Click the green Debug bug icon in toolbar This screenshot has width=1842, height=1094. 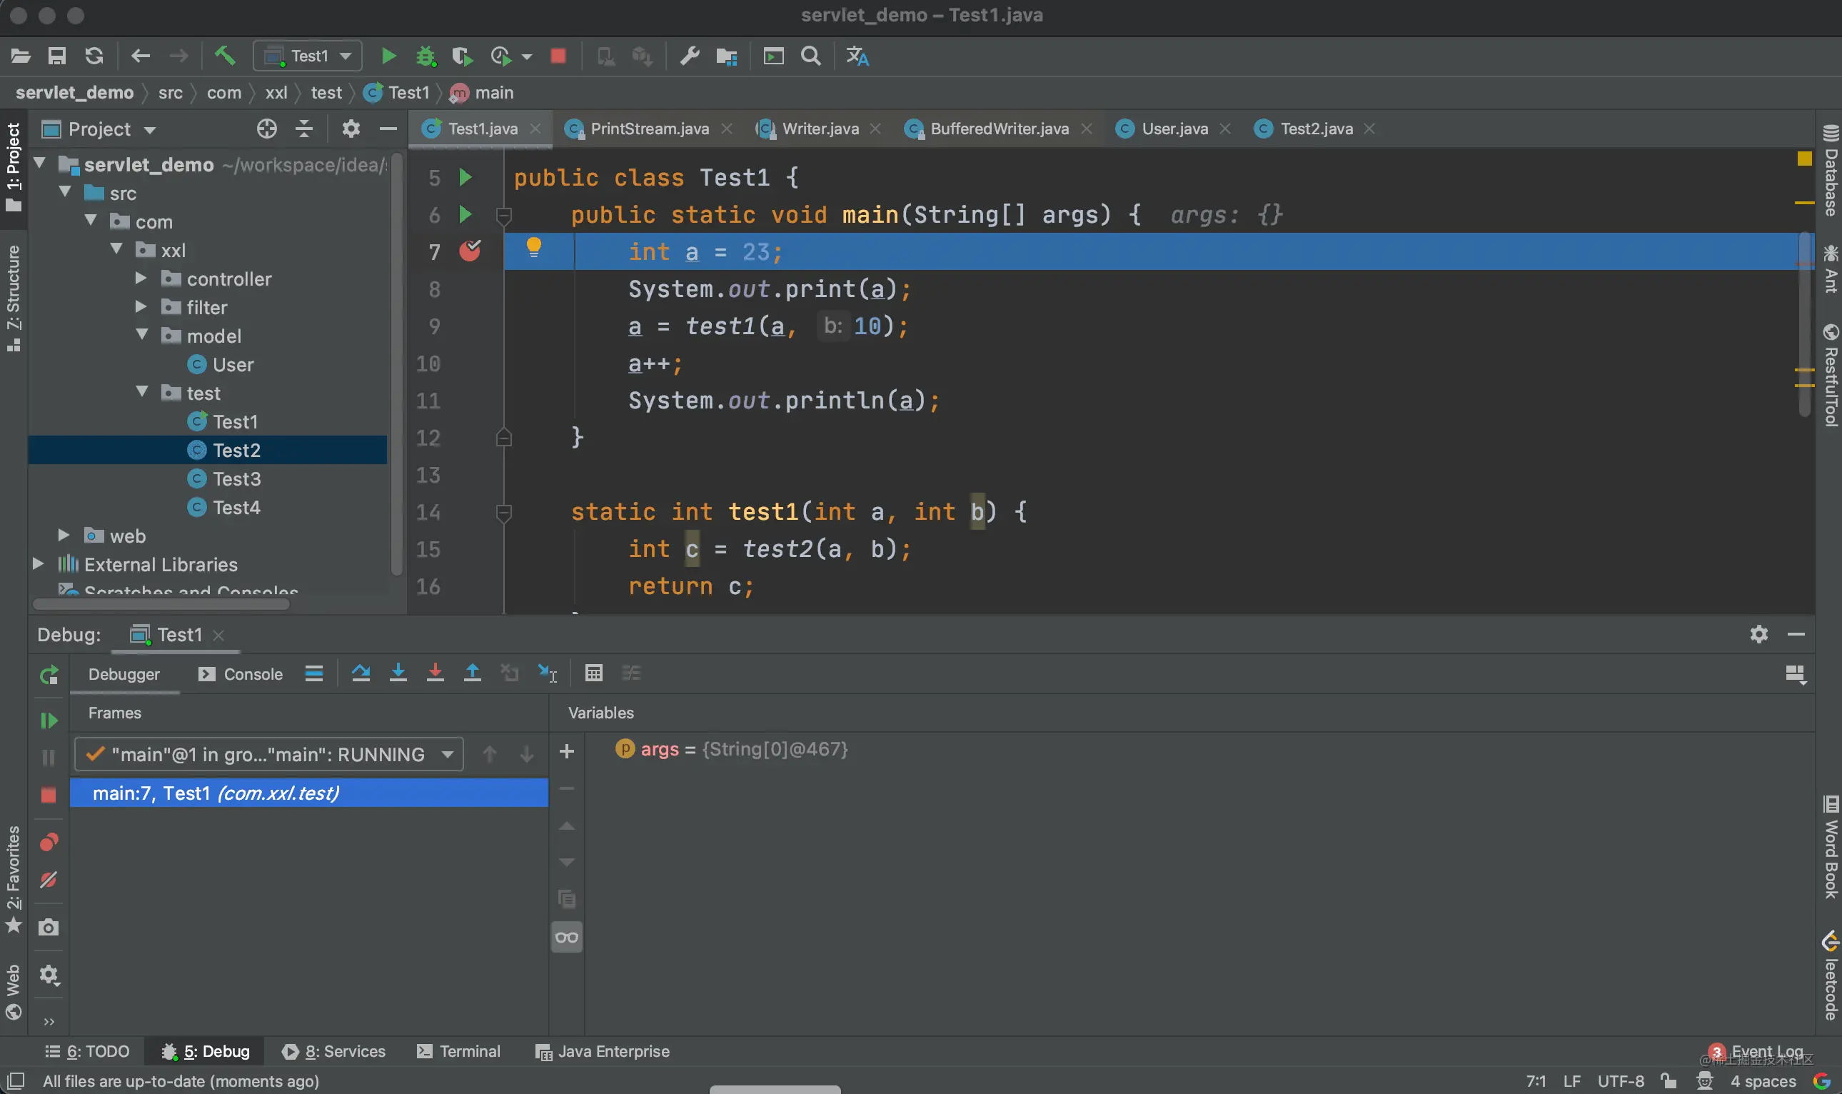click(x=425, y=56)
